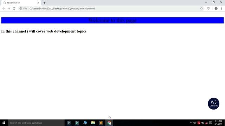Open the blue computer taskbar icon
Viewport: 225px width, 126px height.
85,123
